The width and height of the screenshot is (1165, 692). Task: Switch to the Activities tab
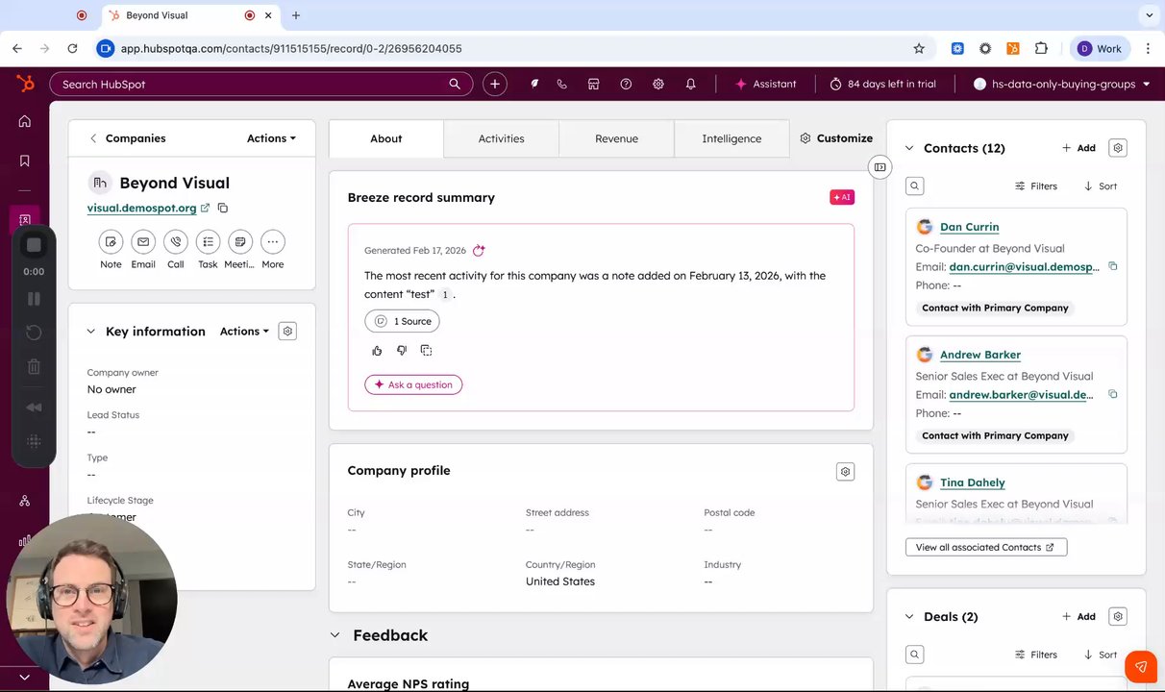[x=502, y=138]
